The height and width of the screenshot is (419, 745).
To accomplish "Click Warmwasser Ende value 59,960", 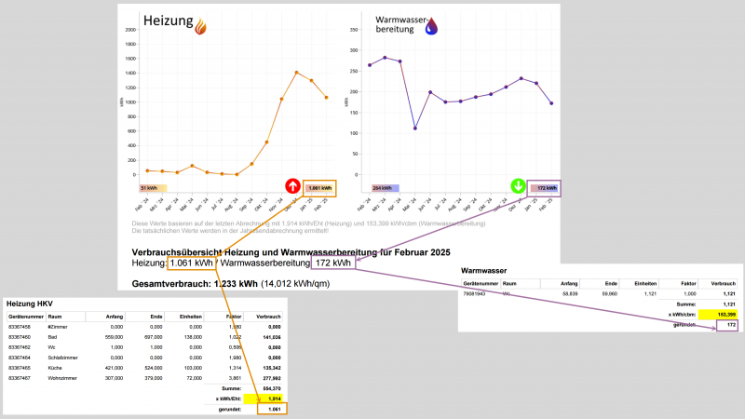I will [x=610, y=294].
